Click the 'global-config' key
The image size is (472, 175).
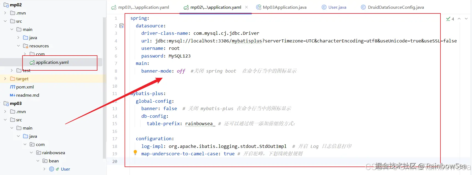pyautogui.click(x=154, y=101)
